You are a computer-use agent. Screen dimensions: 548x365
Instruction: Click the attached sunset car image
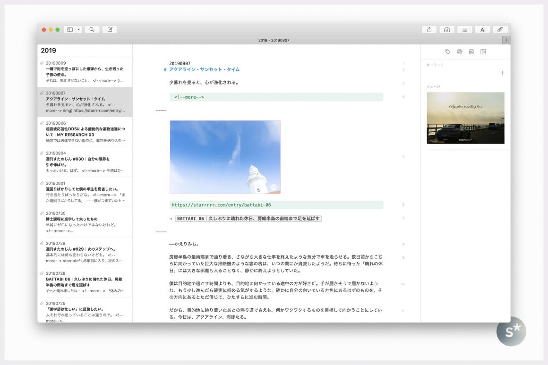click(x=465, y=118)
